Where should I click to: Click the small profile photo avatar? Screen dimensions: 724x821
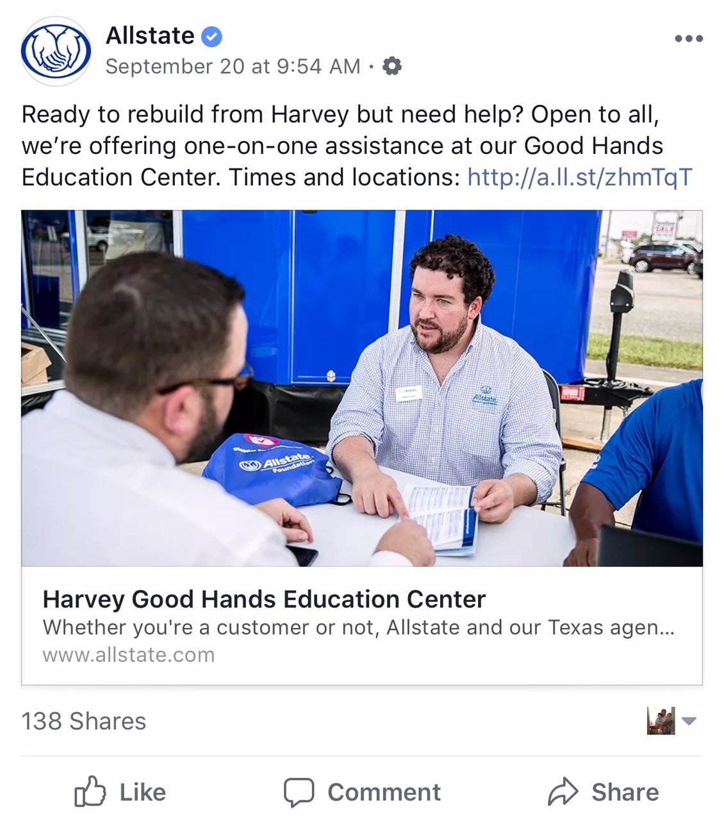pos(661,721)
